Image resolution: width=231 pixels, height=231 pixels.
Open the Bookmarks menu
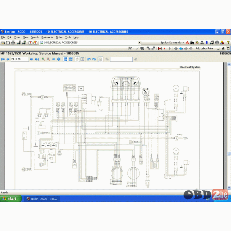pos(47,37)
